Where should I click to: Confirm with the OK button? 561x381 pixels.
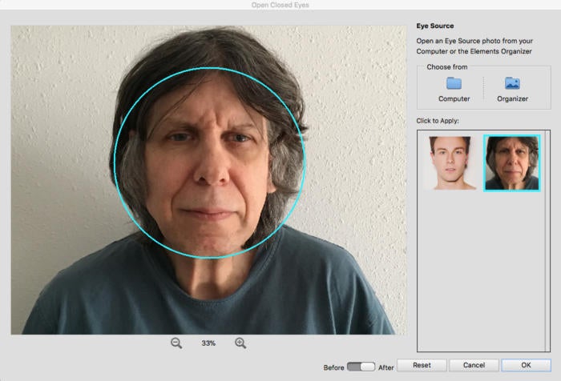526,365
